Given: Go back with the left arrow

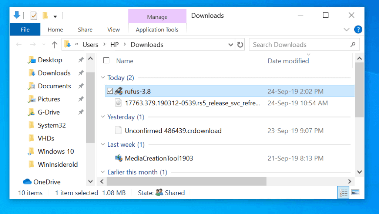Looking at the screenshot, I should tap(19, 44).
